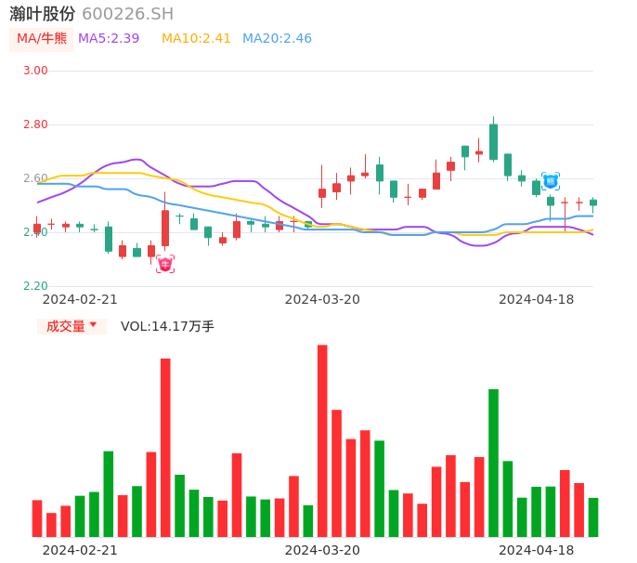Click the MA5:2.39 legend label
The width and height of the screenshot is (637, 563).
tap(109, 39)
